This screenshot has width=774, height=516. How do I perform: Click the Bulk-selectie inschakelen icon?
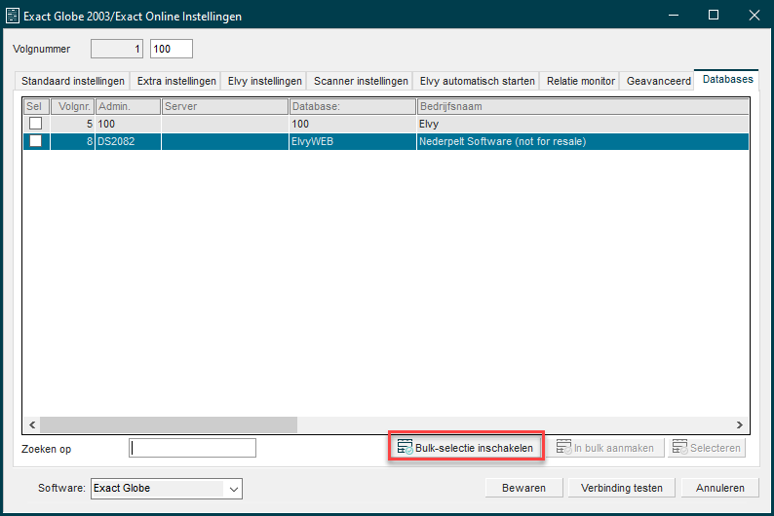pos(405,447)
